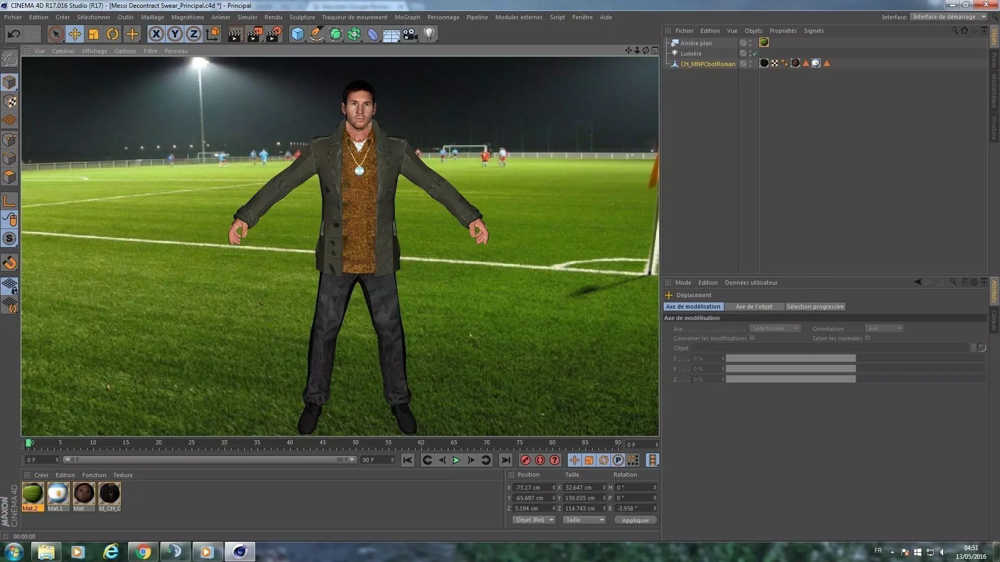Adjust the Y percentage slider
1000x562 pixels.
pos(855,369)
